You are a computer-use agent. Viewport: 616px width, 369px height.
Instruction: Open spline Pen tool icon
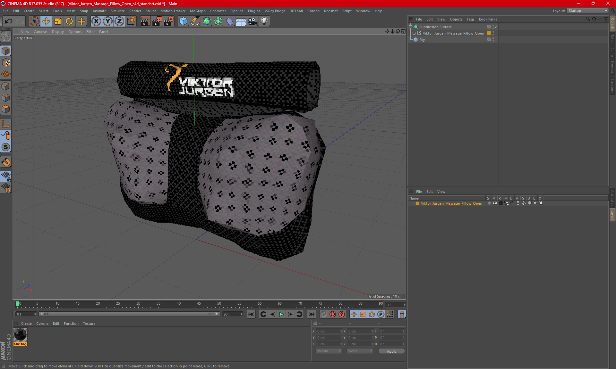coord(195,21)
